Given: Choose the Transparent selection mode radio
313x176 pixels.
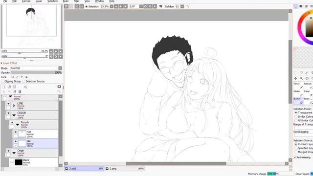Looking at the screenshot, I should click(x=296, y=113).
